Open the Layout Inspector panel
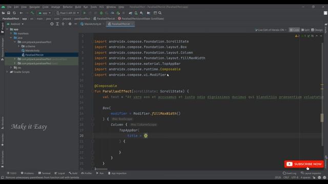Screen dimensions: 328x184 coord(312,173)
